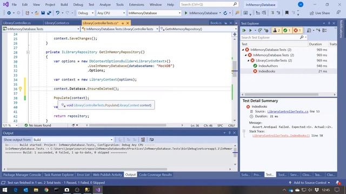The height and width of the screenshot is (194, 346).
Task: Start debugging with the green play arrow
Action: (x=186, y=13)
